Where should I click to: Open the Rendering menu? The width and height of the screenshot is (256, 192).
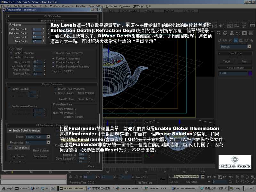[111, 6]
